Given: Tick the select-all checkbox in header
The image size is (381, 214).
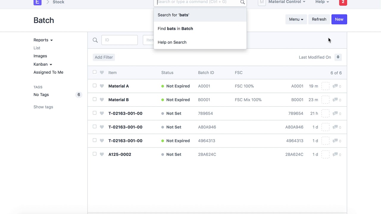Looking at the screenshot, I should 95,72.
